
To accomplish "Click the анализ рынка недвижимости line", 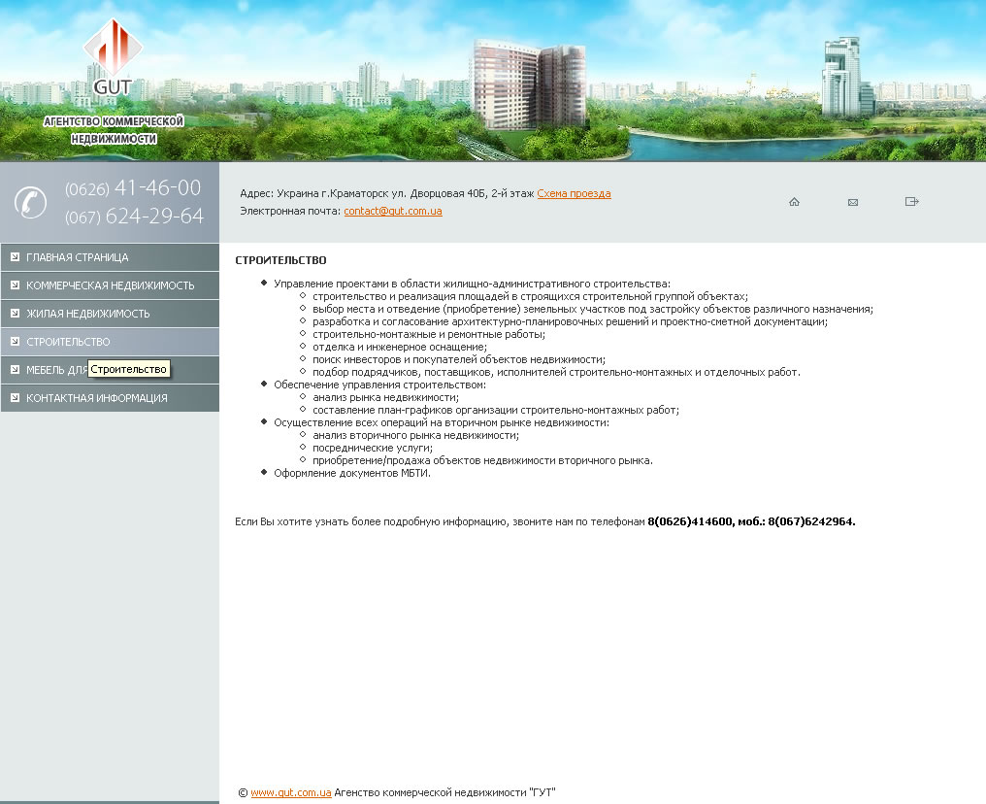I will point(385,397).
